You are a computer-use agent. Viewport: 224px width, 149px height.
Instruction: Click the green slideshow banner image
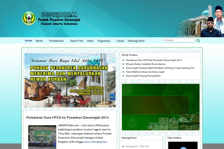(x=161, y=107)
